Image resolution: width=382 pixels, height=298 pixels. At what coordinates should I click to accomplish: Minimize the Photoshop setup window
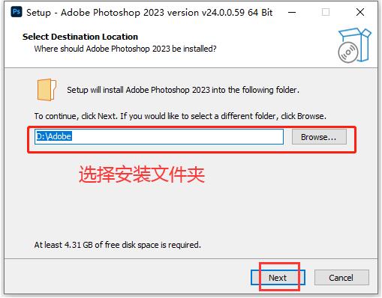(x=292, y=12)
